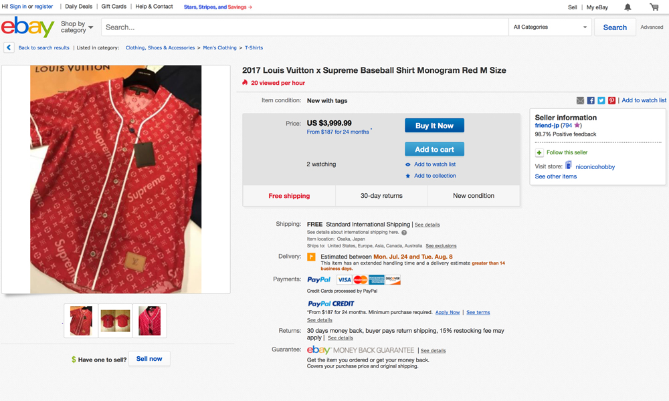Click the back arrow icon
The image size is (669, 401).
(9, 47)
